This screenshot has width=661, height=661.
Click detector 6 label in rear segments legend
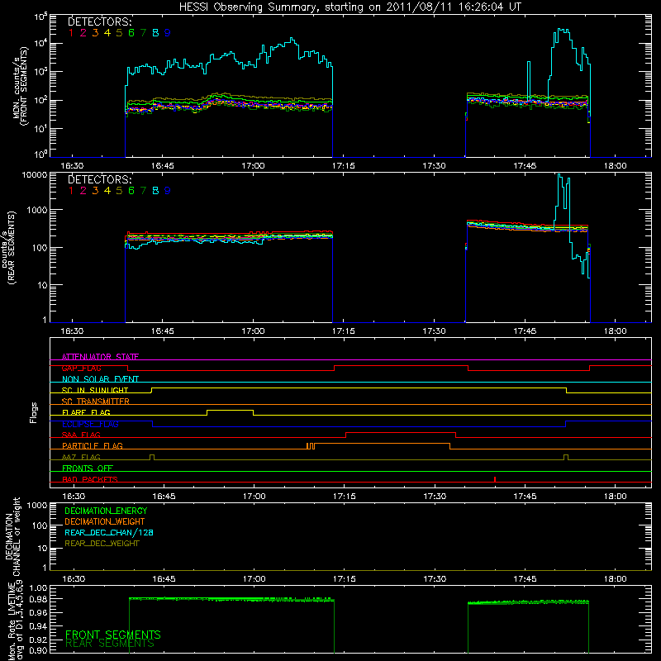click(131, 191)
